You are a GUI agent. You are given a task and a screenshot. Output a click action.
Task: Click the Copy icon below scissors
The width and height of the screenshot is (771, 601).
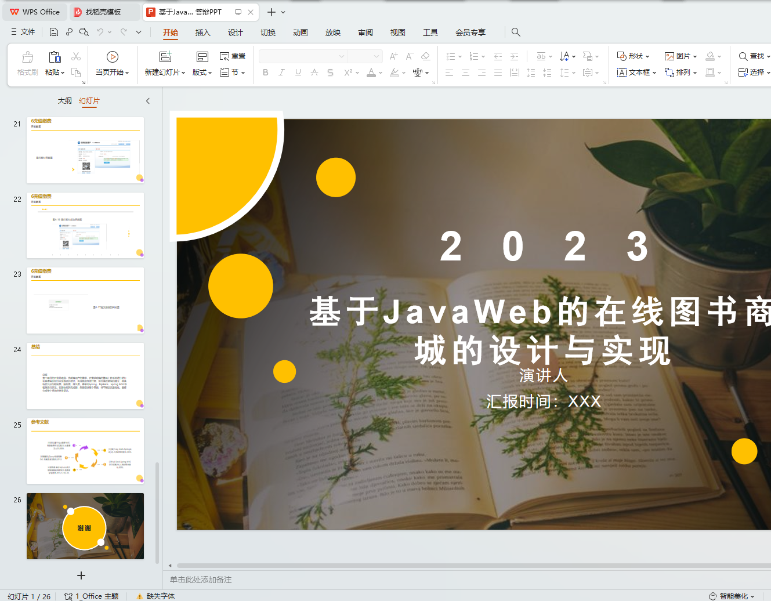(x=76, y=72)
